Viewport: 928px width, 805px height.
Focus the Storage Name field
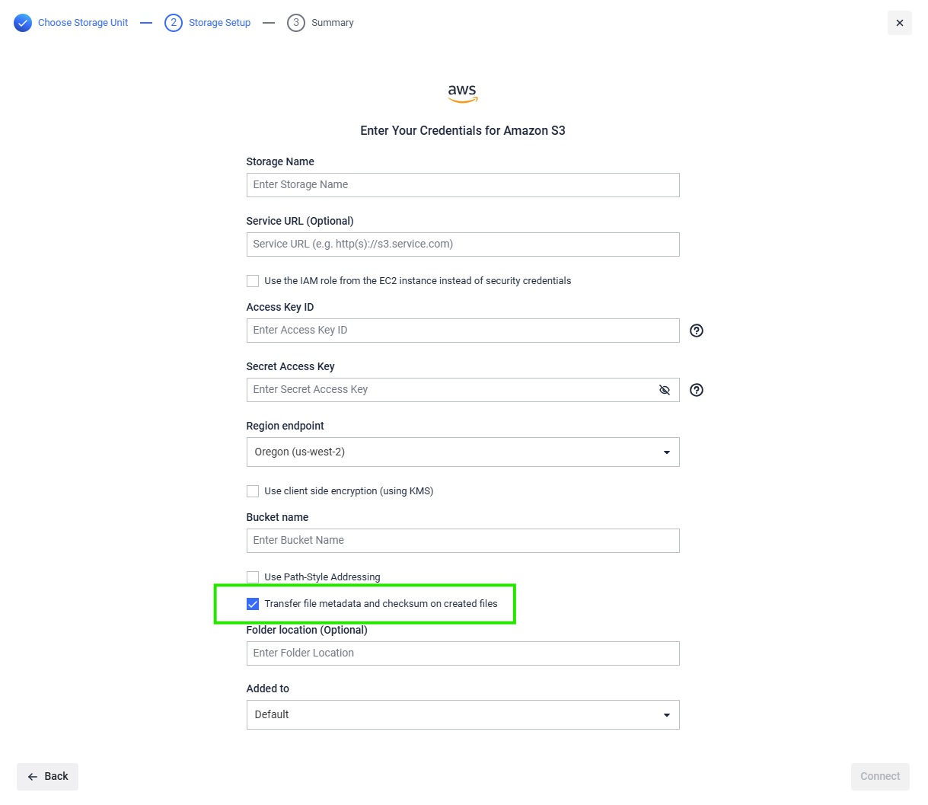pos(463,185)
